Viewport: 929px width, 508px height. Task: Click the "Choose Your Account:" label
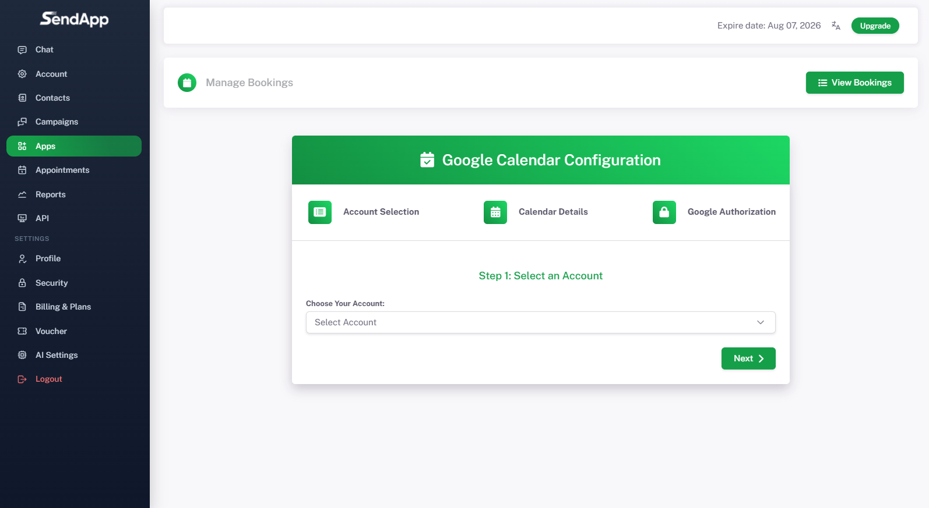345,304
